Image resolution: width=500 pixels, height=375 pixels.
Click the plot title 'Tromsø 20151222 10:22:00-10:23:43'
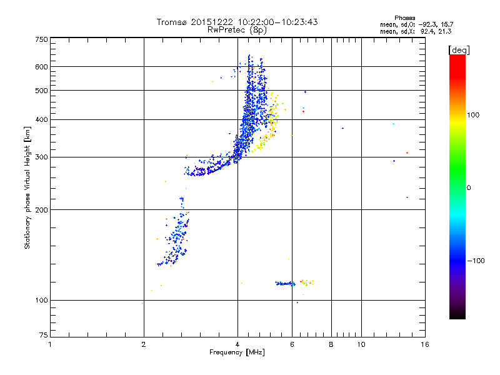[x=237, y=22]
